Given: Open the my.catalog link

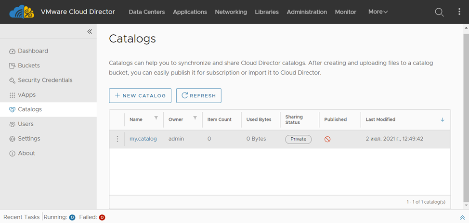Looking at the screenshot, I should pos(143,139).
